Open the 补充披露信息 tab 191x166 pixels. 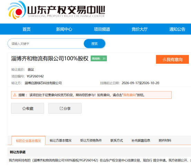(x=141, y=141)
